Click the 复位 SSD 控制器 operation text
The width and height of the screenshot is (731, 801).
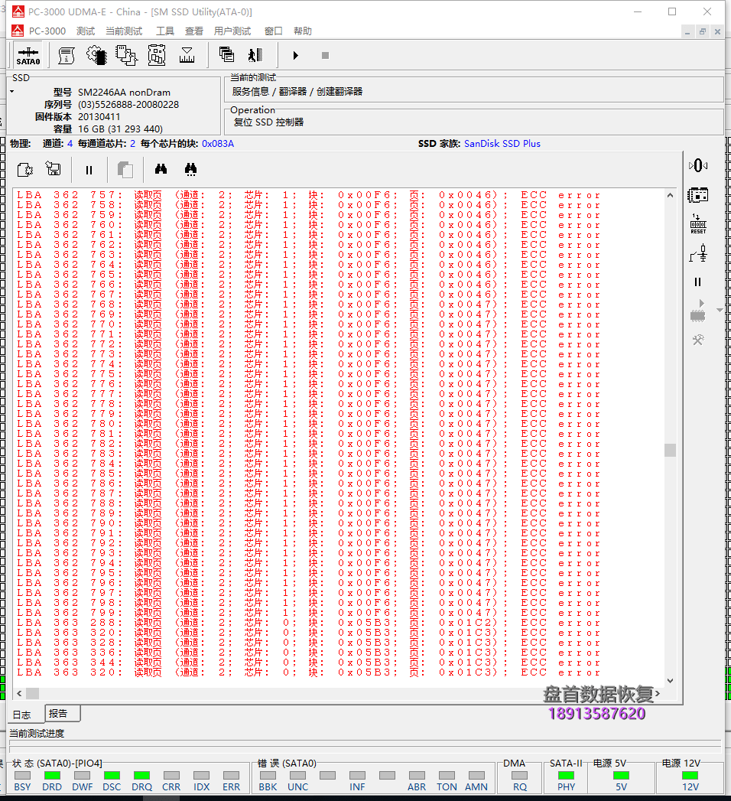(268, 122)
